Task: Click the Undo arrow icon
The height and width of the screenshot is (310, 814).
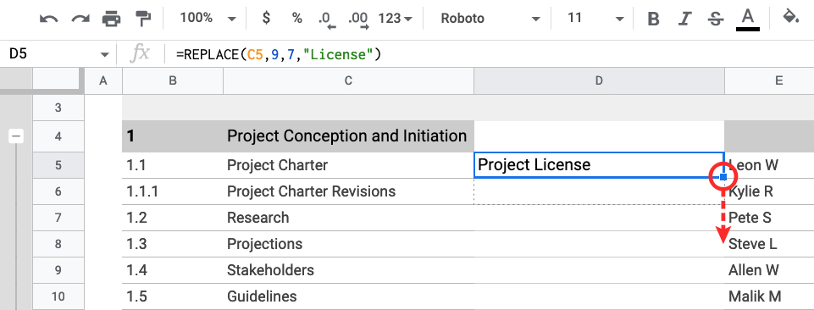Action: [49, 19]
